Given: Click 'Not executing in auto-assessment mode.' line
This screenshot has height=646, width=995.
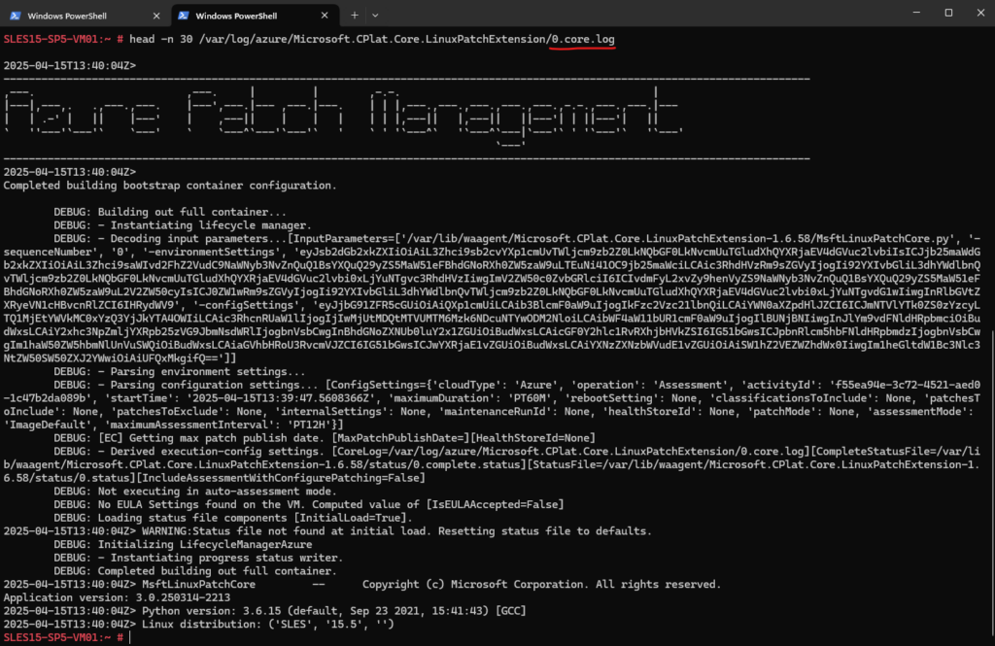Looking at the screenshot, I should [195, 492].
